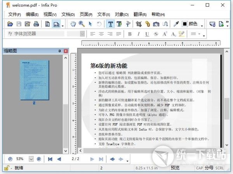Open the 文件 (File) menu
Screen dimensions: 233x174
coord(15,14)
